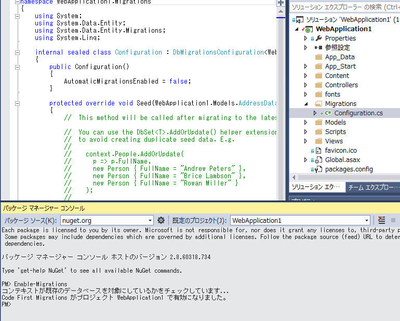The width and height of the screenshot is (400, 321).
Task: Click 'AutomaticMigrationsEnabled' in the editor
Action: 111,82
